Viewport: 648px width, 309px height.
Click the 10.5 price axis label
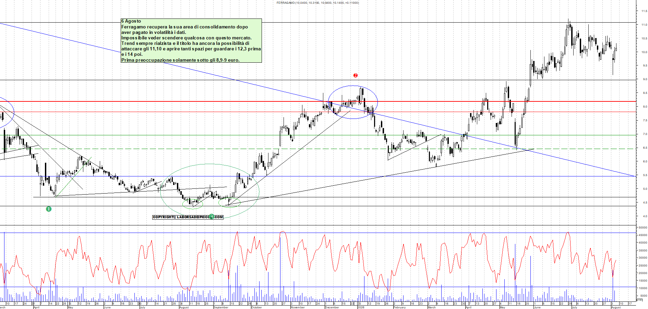(x=644, y=38)
